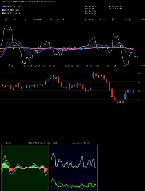
Task: Click the previous close value 'Pre C: 90.89'
Action: click(x=91, y=13)
